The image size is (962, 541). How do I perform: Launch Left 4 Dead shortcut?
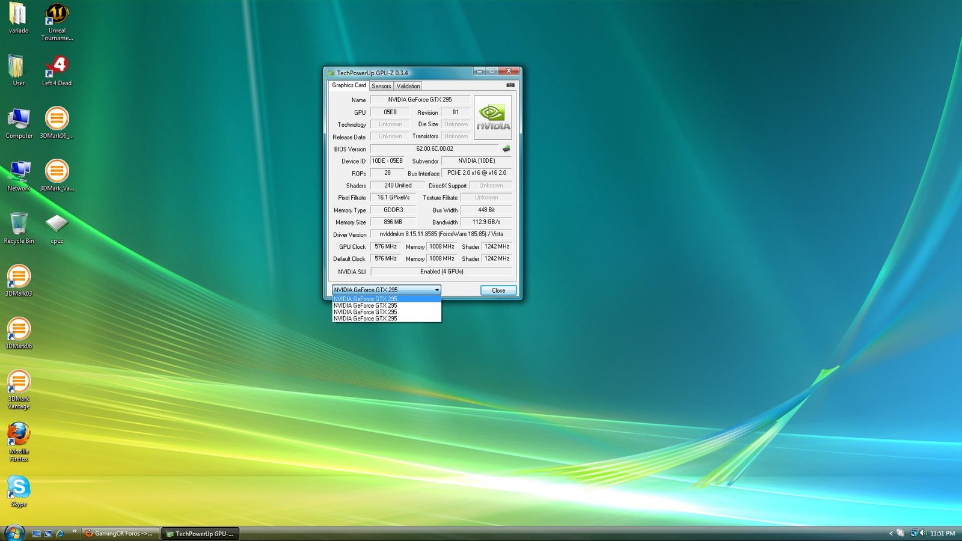click(x=57, y=70)
